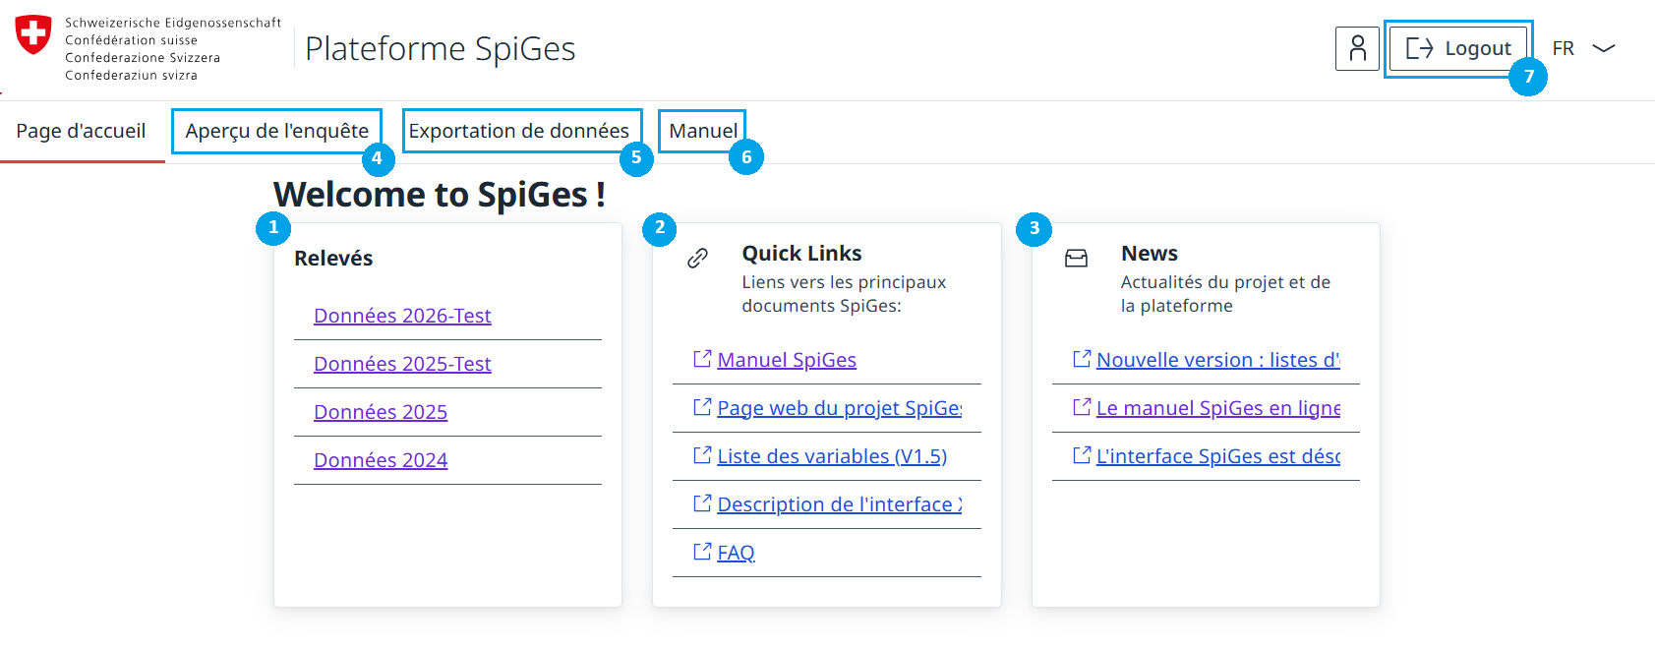This screenshot has height=649, width=1655.
Task: Open Le manuel SpiGes en ligne link
Action: pyautogui.click(x=1218, y=408)
